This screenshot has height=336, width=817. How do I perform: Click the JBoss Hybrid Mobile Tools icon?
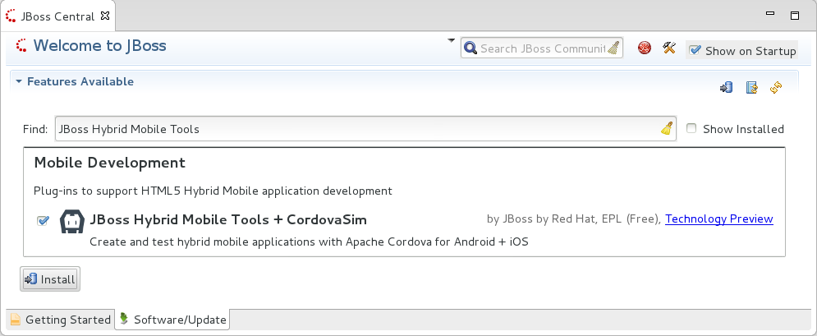(72, 221)
